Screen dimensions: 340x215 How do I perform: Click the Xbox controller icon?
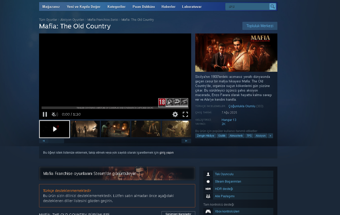(x=208, y=211)
